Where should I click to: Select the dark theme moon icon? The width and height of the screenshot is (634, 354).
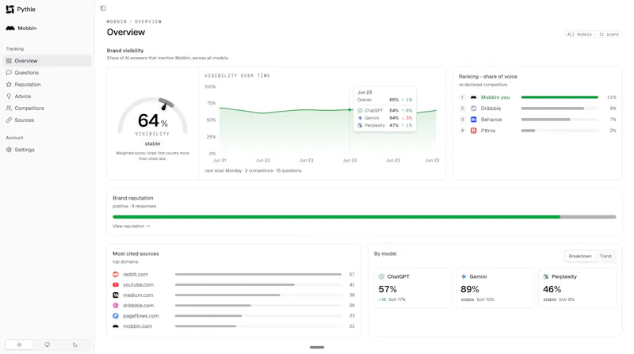75,344
